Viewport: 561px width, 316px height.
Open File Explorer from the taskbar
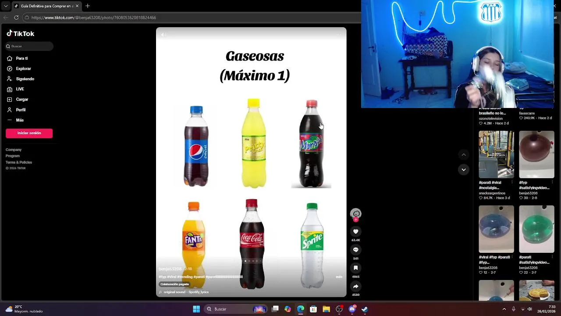coord(326,309)
